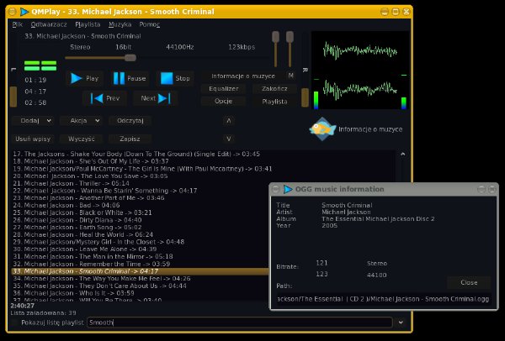The image size is (505, 341).
Task: Click the OGG music information window icon
Action: point(288,189)
